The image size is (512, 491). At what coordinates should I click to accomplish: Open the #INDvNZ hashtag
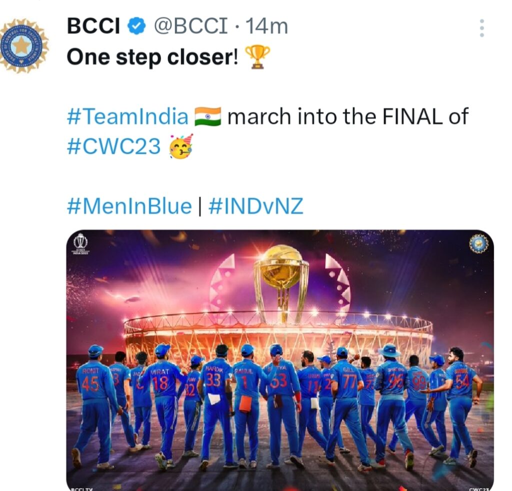pyautogui.click(x=255, y=205)
